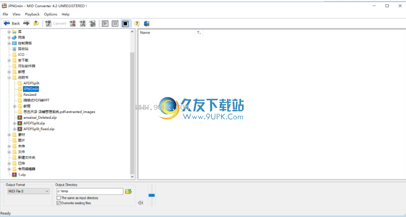Select the pdf.extracted_images folder
Viewport: 406px width, 217px height.
click(59, 112)
